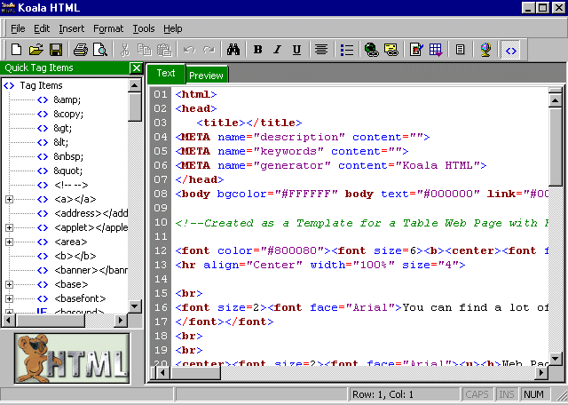Expand the <a></a> tag item
The image size is (568, 405).
(x=10, y=199)
